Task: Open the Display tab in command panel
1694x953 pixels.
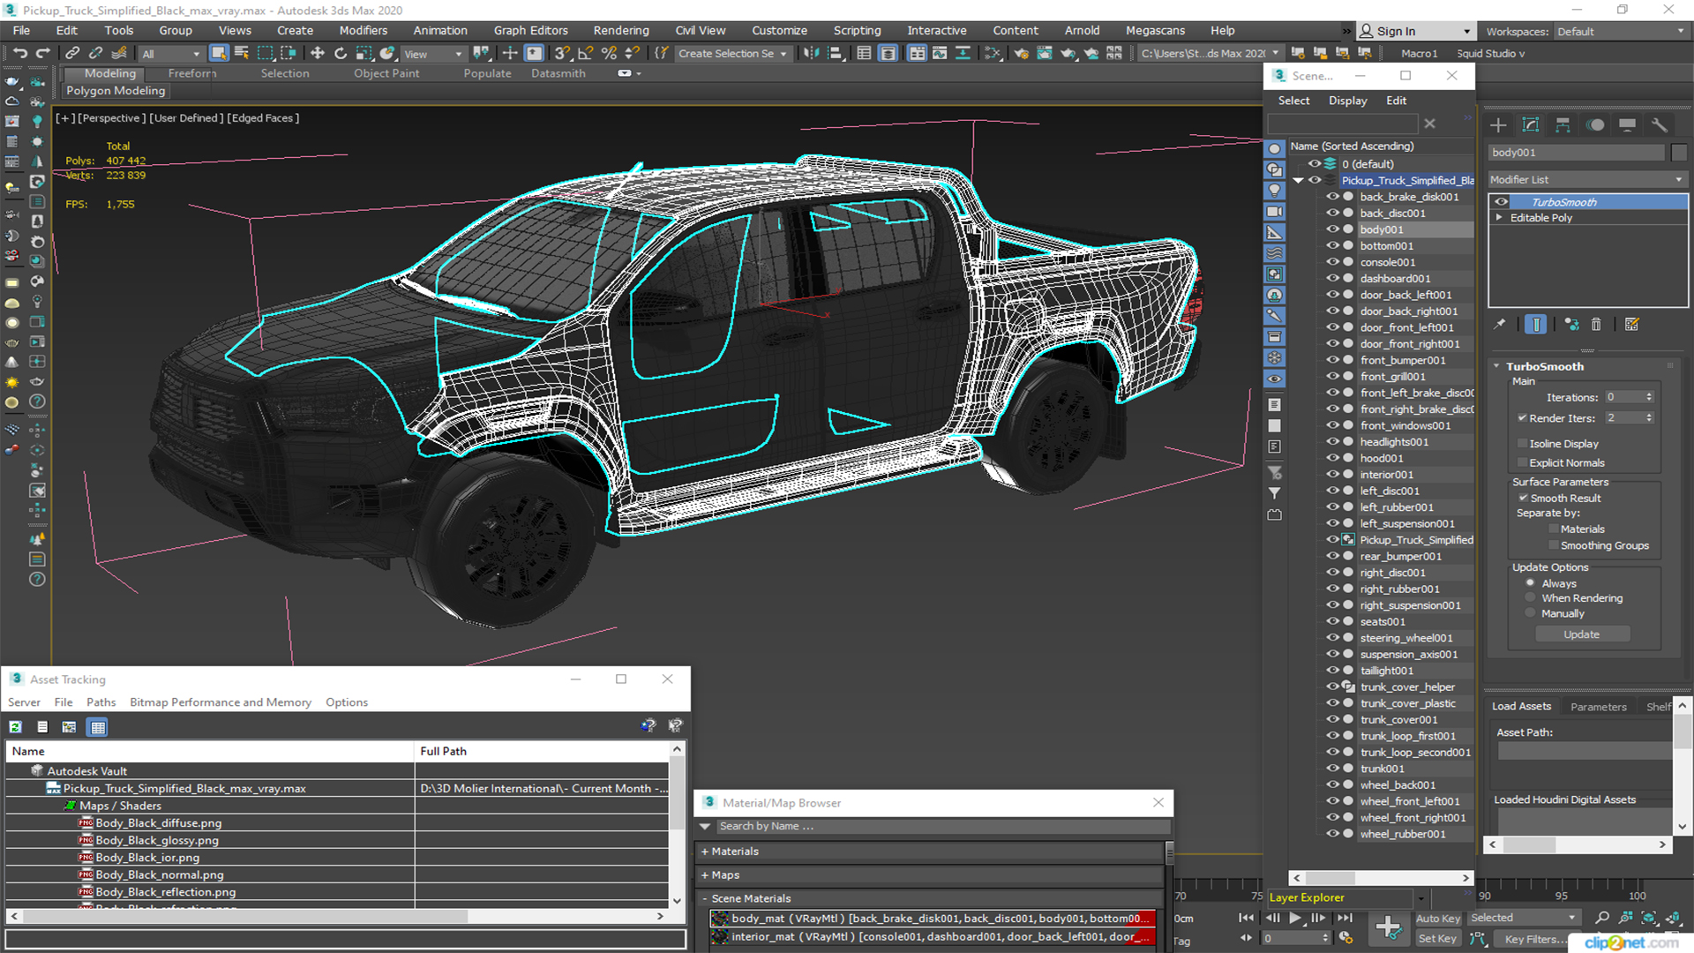Action: pos(1627,125)
